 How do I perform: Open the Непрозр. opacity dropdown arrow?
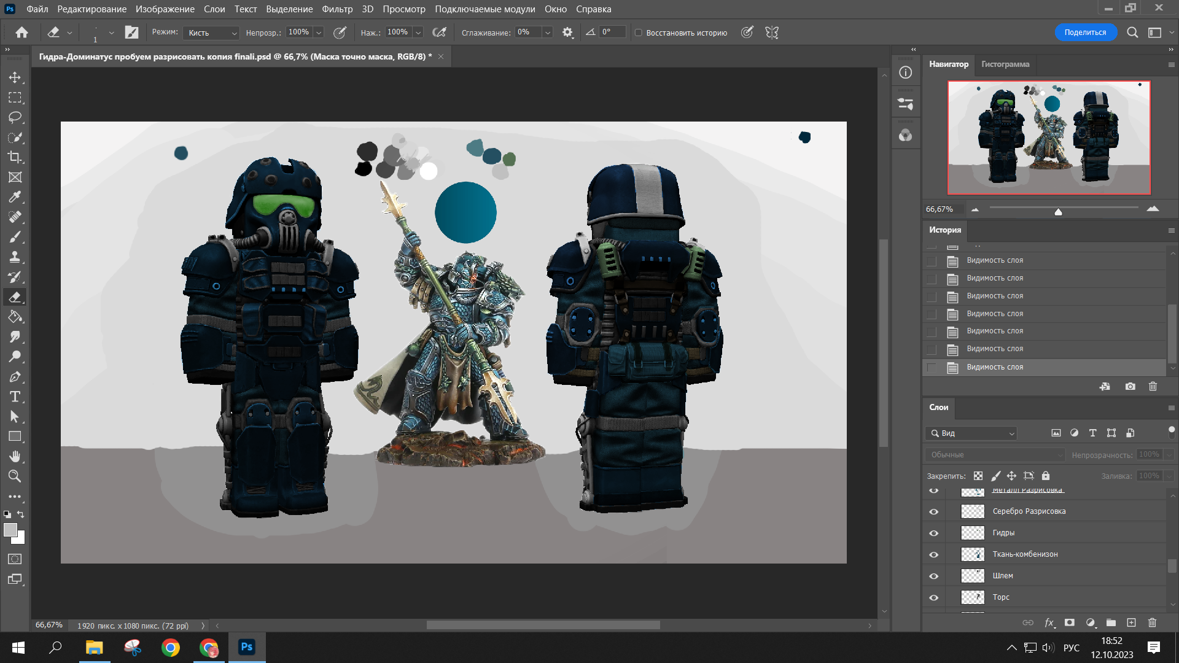(319, 33)
